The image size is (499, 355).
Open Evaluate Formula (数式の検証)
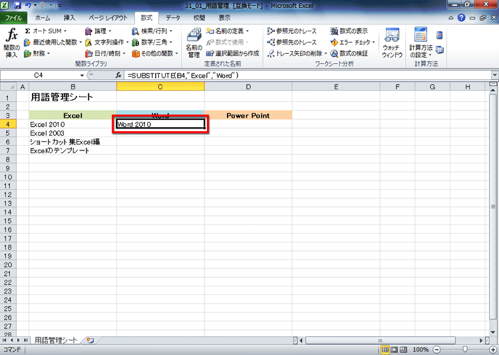349,53
